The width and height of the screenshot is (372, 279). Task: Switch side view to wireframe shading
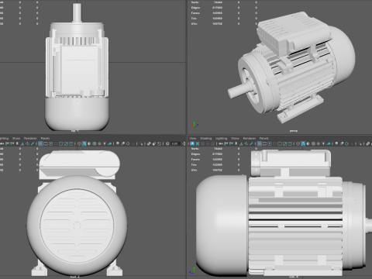click(298, 143)
